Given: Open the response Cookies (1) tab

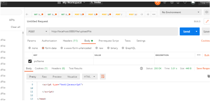Looking at the screenshot, I should [x=41, y=68].
